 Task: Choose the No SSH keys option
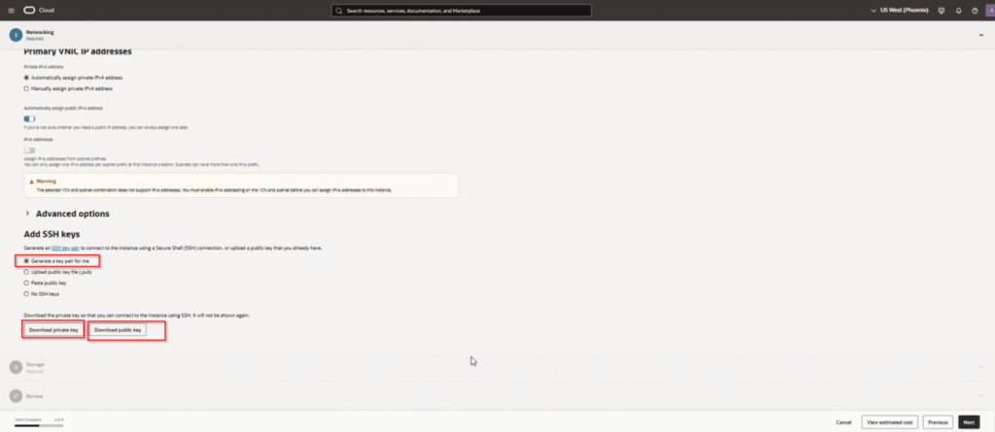[x=26, y=293]
